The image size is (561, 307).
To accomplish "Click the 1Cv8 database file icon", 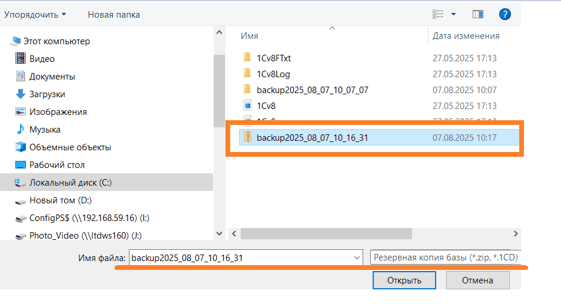I will [248, 105].
